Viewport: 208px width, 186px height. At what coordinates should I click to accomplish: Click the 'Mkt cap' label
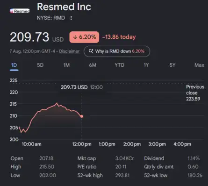coord(86,158)
